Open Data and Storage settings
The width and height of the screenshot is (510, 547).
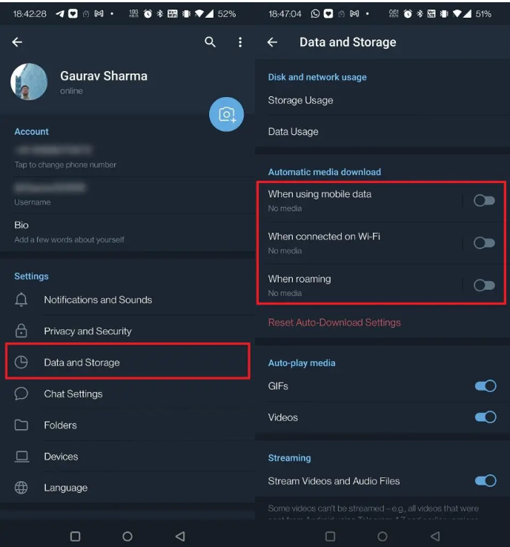click(82, 362)
